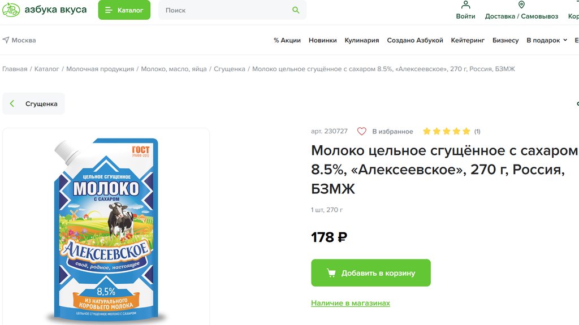Viewport: 579px width, 325px height.
Task: Click the Азбука Вкуса logo icon
Action: 11,10
